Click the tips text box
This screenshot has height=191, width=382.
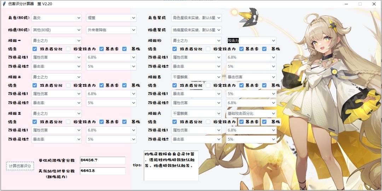171,166
